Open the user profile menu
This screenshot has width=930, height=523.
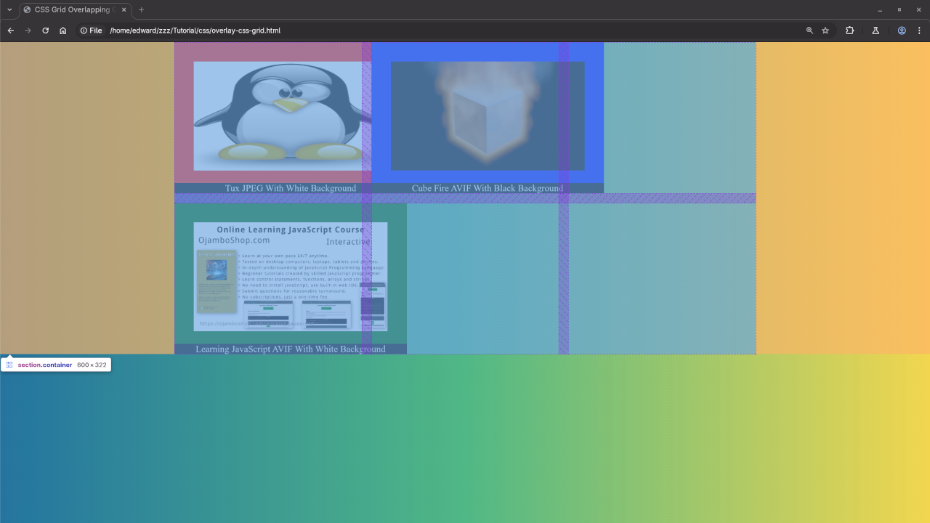click(902, 31)
